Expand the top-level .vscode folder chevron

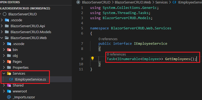pos(2,20)
